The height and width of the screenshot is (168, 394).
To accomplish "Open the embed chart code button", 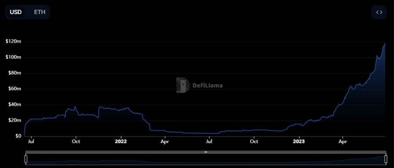I will [x=379, y=12].
